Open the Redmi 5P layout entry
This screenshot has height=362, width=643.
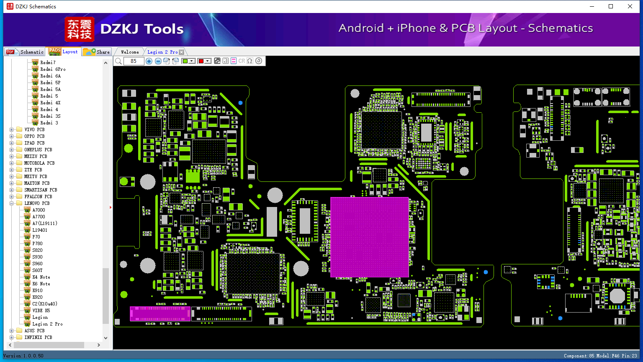[x=50, y=83]
